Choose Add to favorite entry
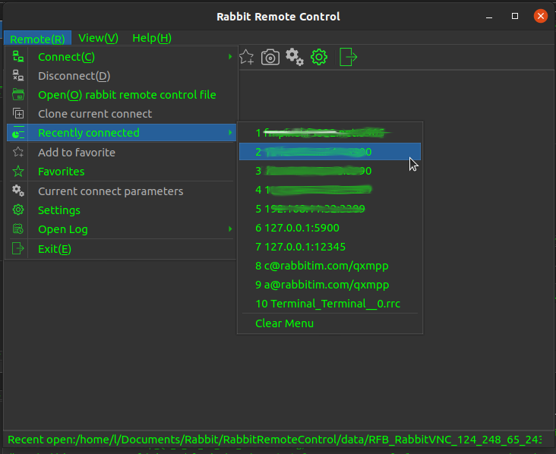 coord(122,153)
